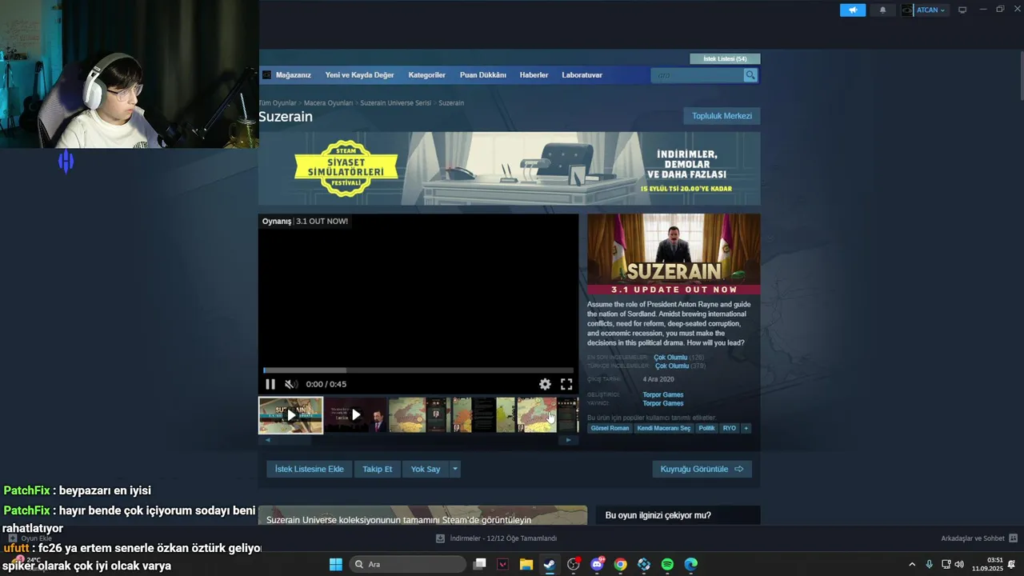Open publisher Torpor Games link
Screen dimensions: 1024x576
[662, 403]
